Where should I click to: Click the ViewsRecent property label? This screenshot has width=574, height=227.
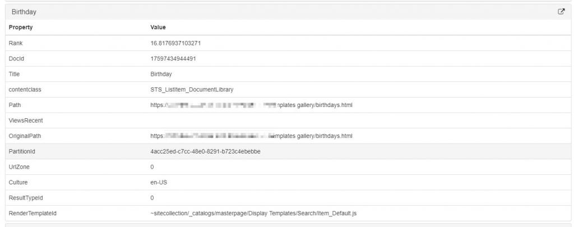(26, 121)
